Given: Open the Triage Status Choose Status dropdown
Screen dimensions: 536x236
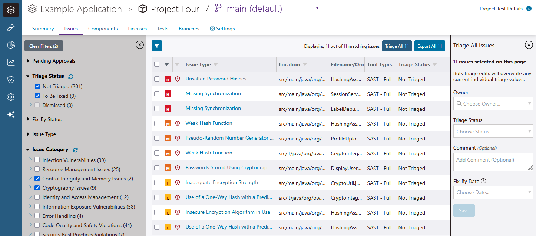Looking at the screenshot, I should point(493,132).
